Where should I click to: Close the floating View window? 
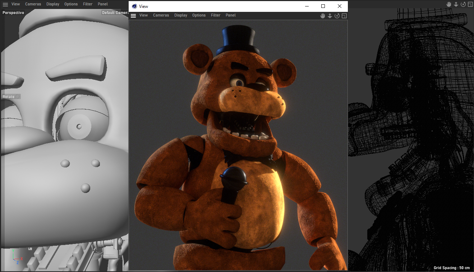click(340, 6)
